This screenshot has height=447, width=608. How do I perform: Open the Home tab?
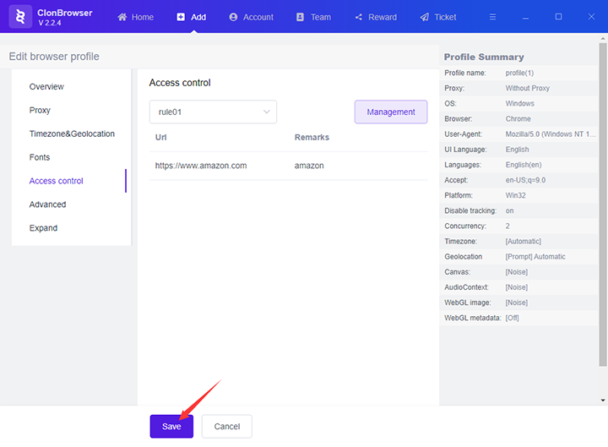pos(136,17)
